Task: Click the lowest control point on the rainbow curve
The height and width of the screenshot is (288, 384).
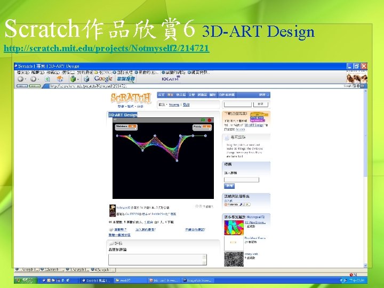Action: pyautogui.click(x=177, y=161)
